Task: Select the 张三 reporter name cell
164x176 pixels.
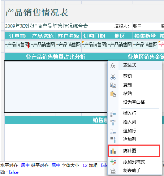Action: [x=145, y=26]
